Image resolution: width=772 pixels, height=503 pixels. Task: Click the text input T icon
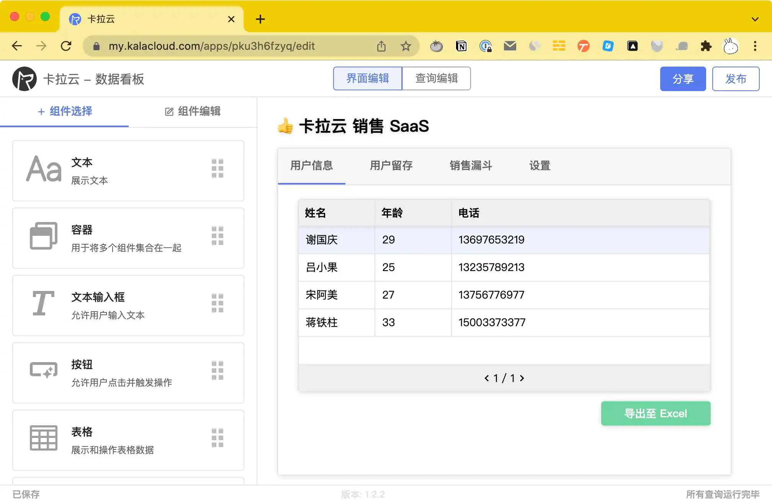[43, 303]
